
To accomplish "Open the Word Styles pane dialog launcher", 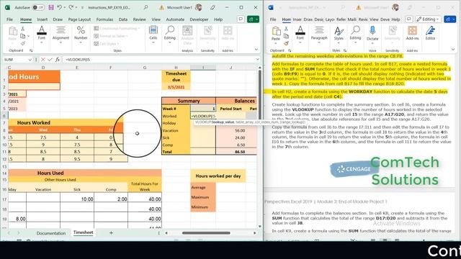I will (345, 51).
